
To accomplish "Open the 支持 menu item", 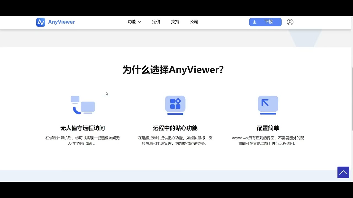I will [x=175, y=22].
